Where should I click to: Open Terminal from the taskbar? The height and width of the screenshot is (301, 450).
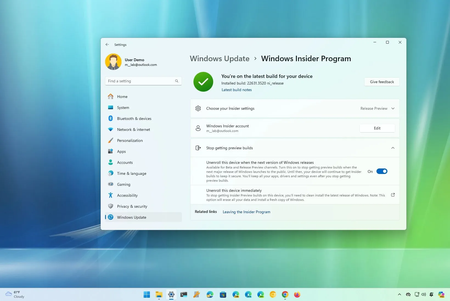(x=184, y=294)
